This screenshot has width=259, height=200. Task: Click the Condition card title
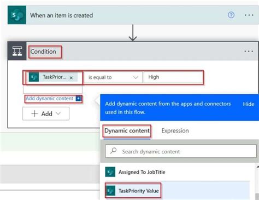click(43, 52)
